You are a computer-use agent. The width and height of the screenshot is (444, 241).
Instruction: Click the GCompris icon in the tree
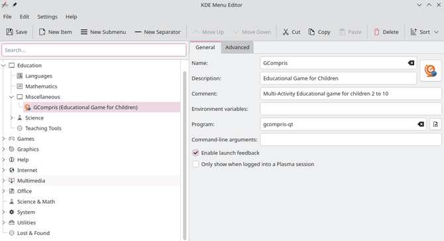pos(27,108)
